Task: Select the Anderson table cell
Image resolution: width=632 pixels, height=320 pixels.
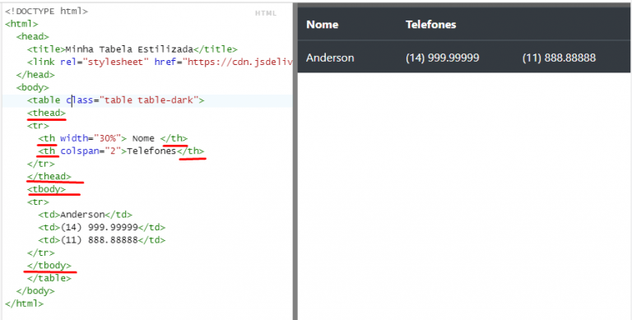Action: coord(330,58)
